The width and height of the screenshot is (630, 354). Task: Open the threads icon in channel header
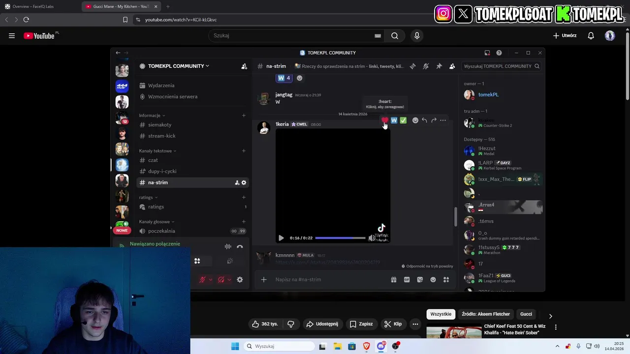(x=412, y=66)
